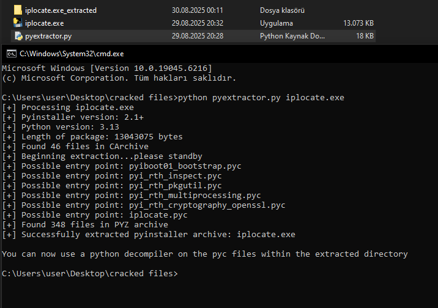Click the pyiboot01_bootstrap.pyc entry point line

coord(122,166)
